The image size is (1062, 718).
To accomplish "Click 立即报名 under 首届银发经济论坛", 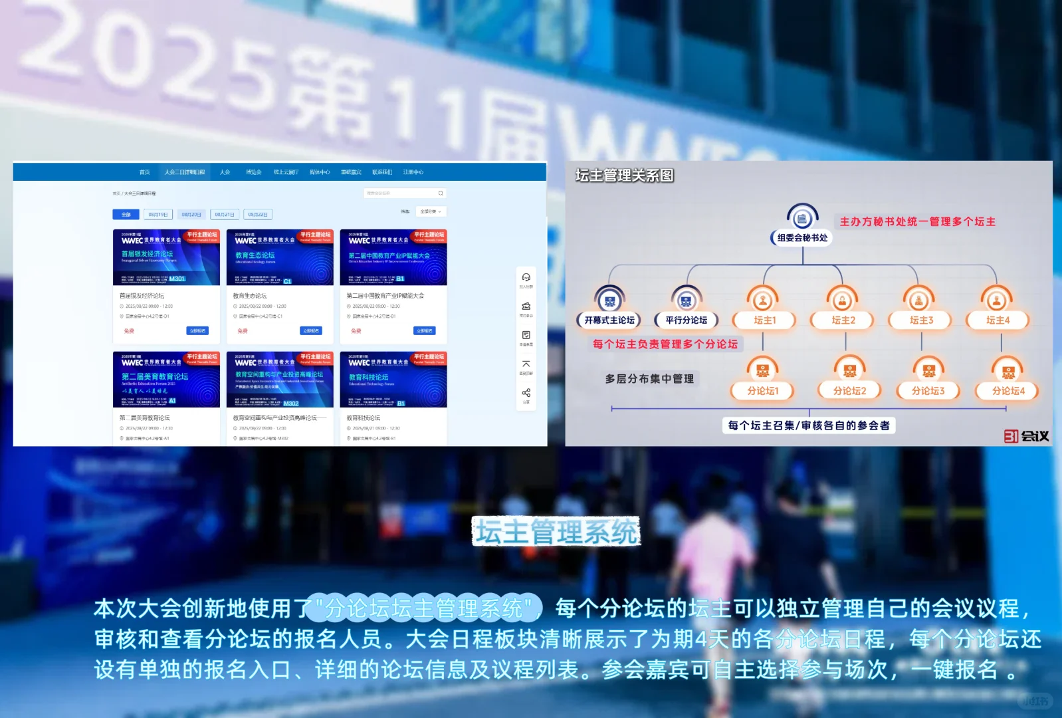I will (x=198, y=330).
